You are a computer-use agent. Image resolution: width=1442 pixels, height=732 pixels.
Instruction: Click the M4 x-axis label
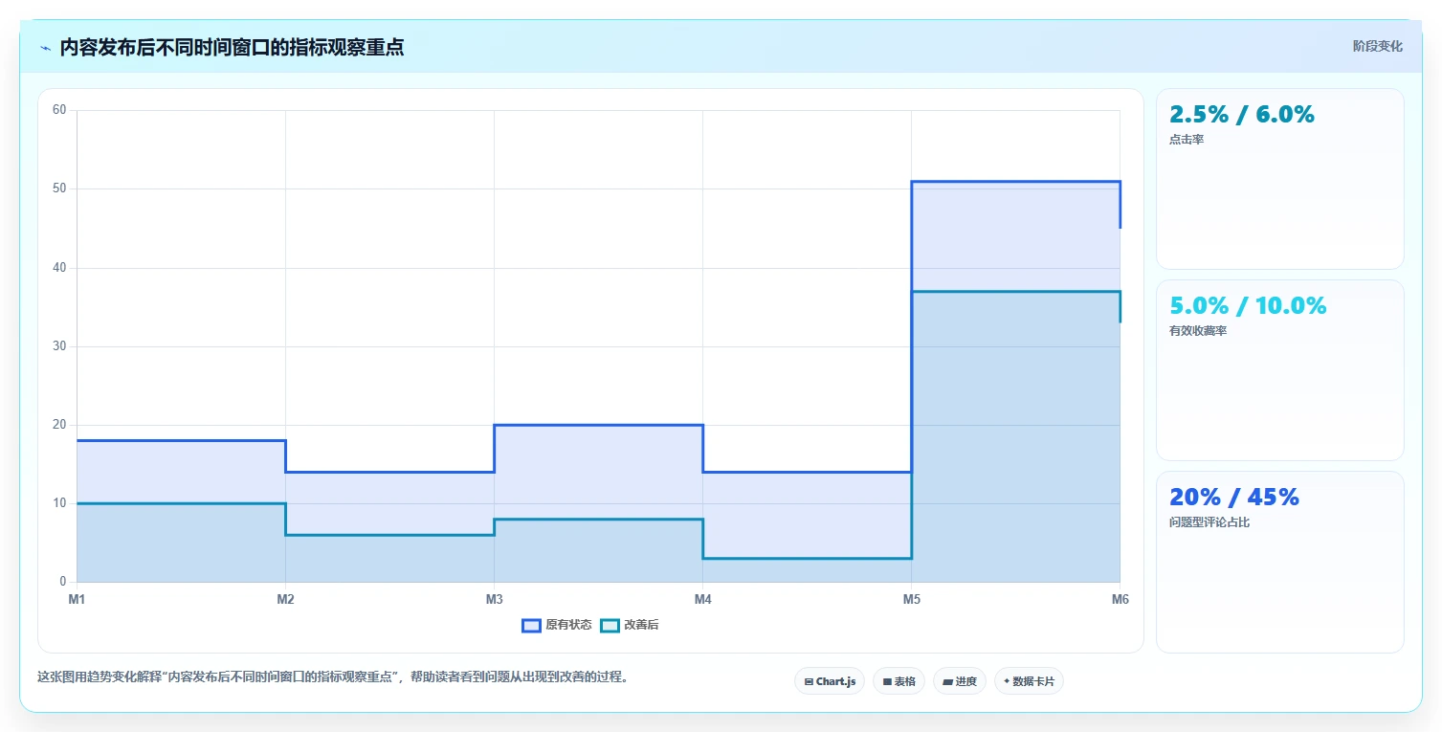(x=702, y=600)
